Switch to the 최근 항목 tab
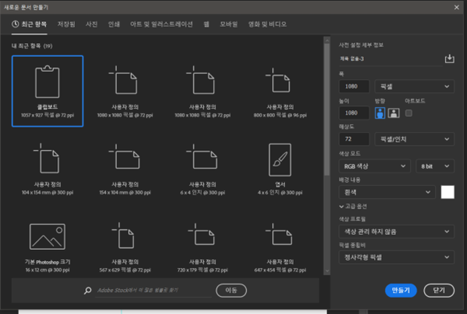467x314 pixels. [x=29, y=24]
